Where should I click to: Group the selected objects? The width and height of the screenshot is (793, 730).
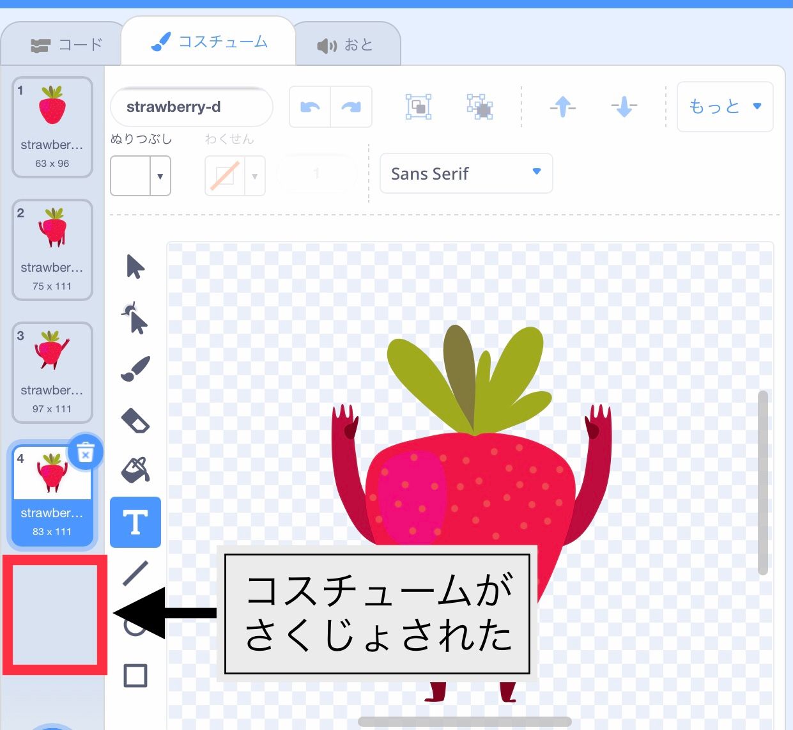pyautogui.click(x=418, y=106)
